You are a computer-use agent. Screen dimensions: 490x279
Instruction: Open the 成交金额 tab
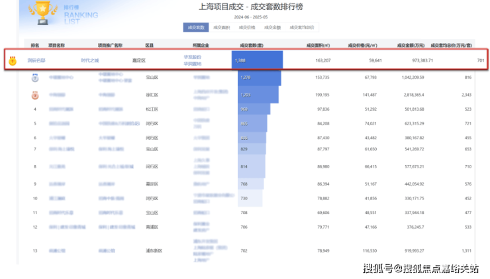272,28
